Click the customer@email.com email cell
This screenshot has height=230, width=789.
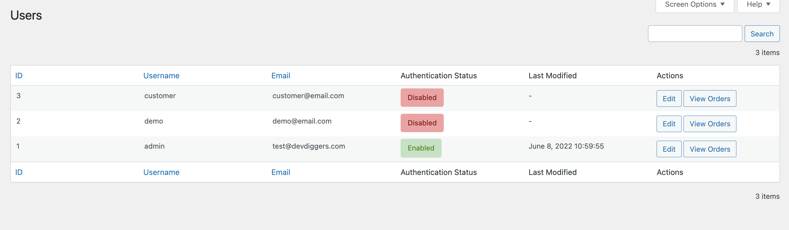[x=308, y=96]
